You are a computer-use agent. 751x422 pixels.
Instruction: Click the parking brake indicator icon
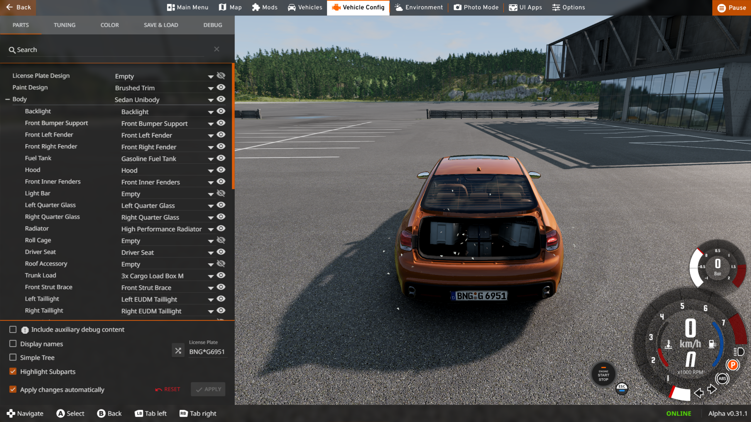pyautogui.click(x=733, y=365)
